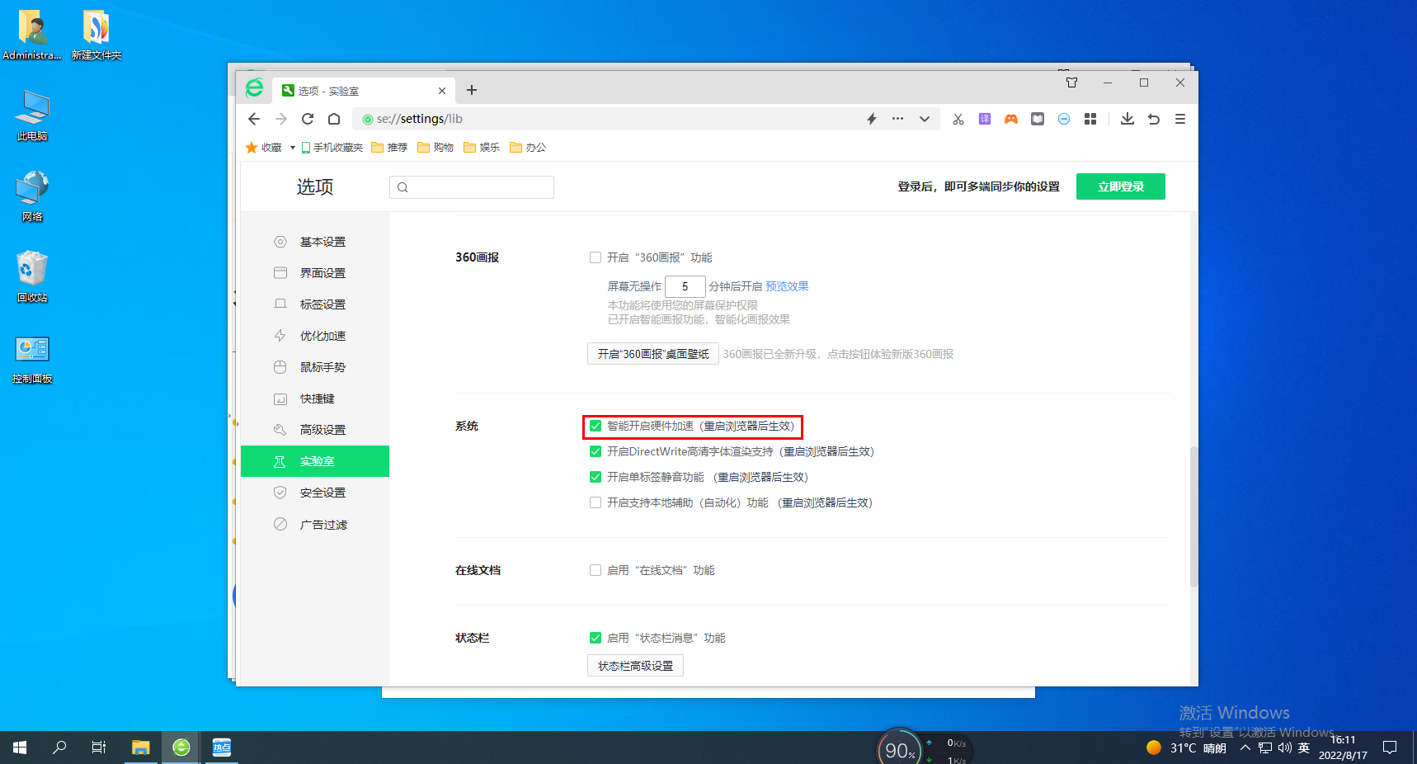Select 标签设置 in the sidebar

315,304
